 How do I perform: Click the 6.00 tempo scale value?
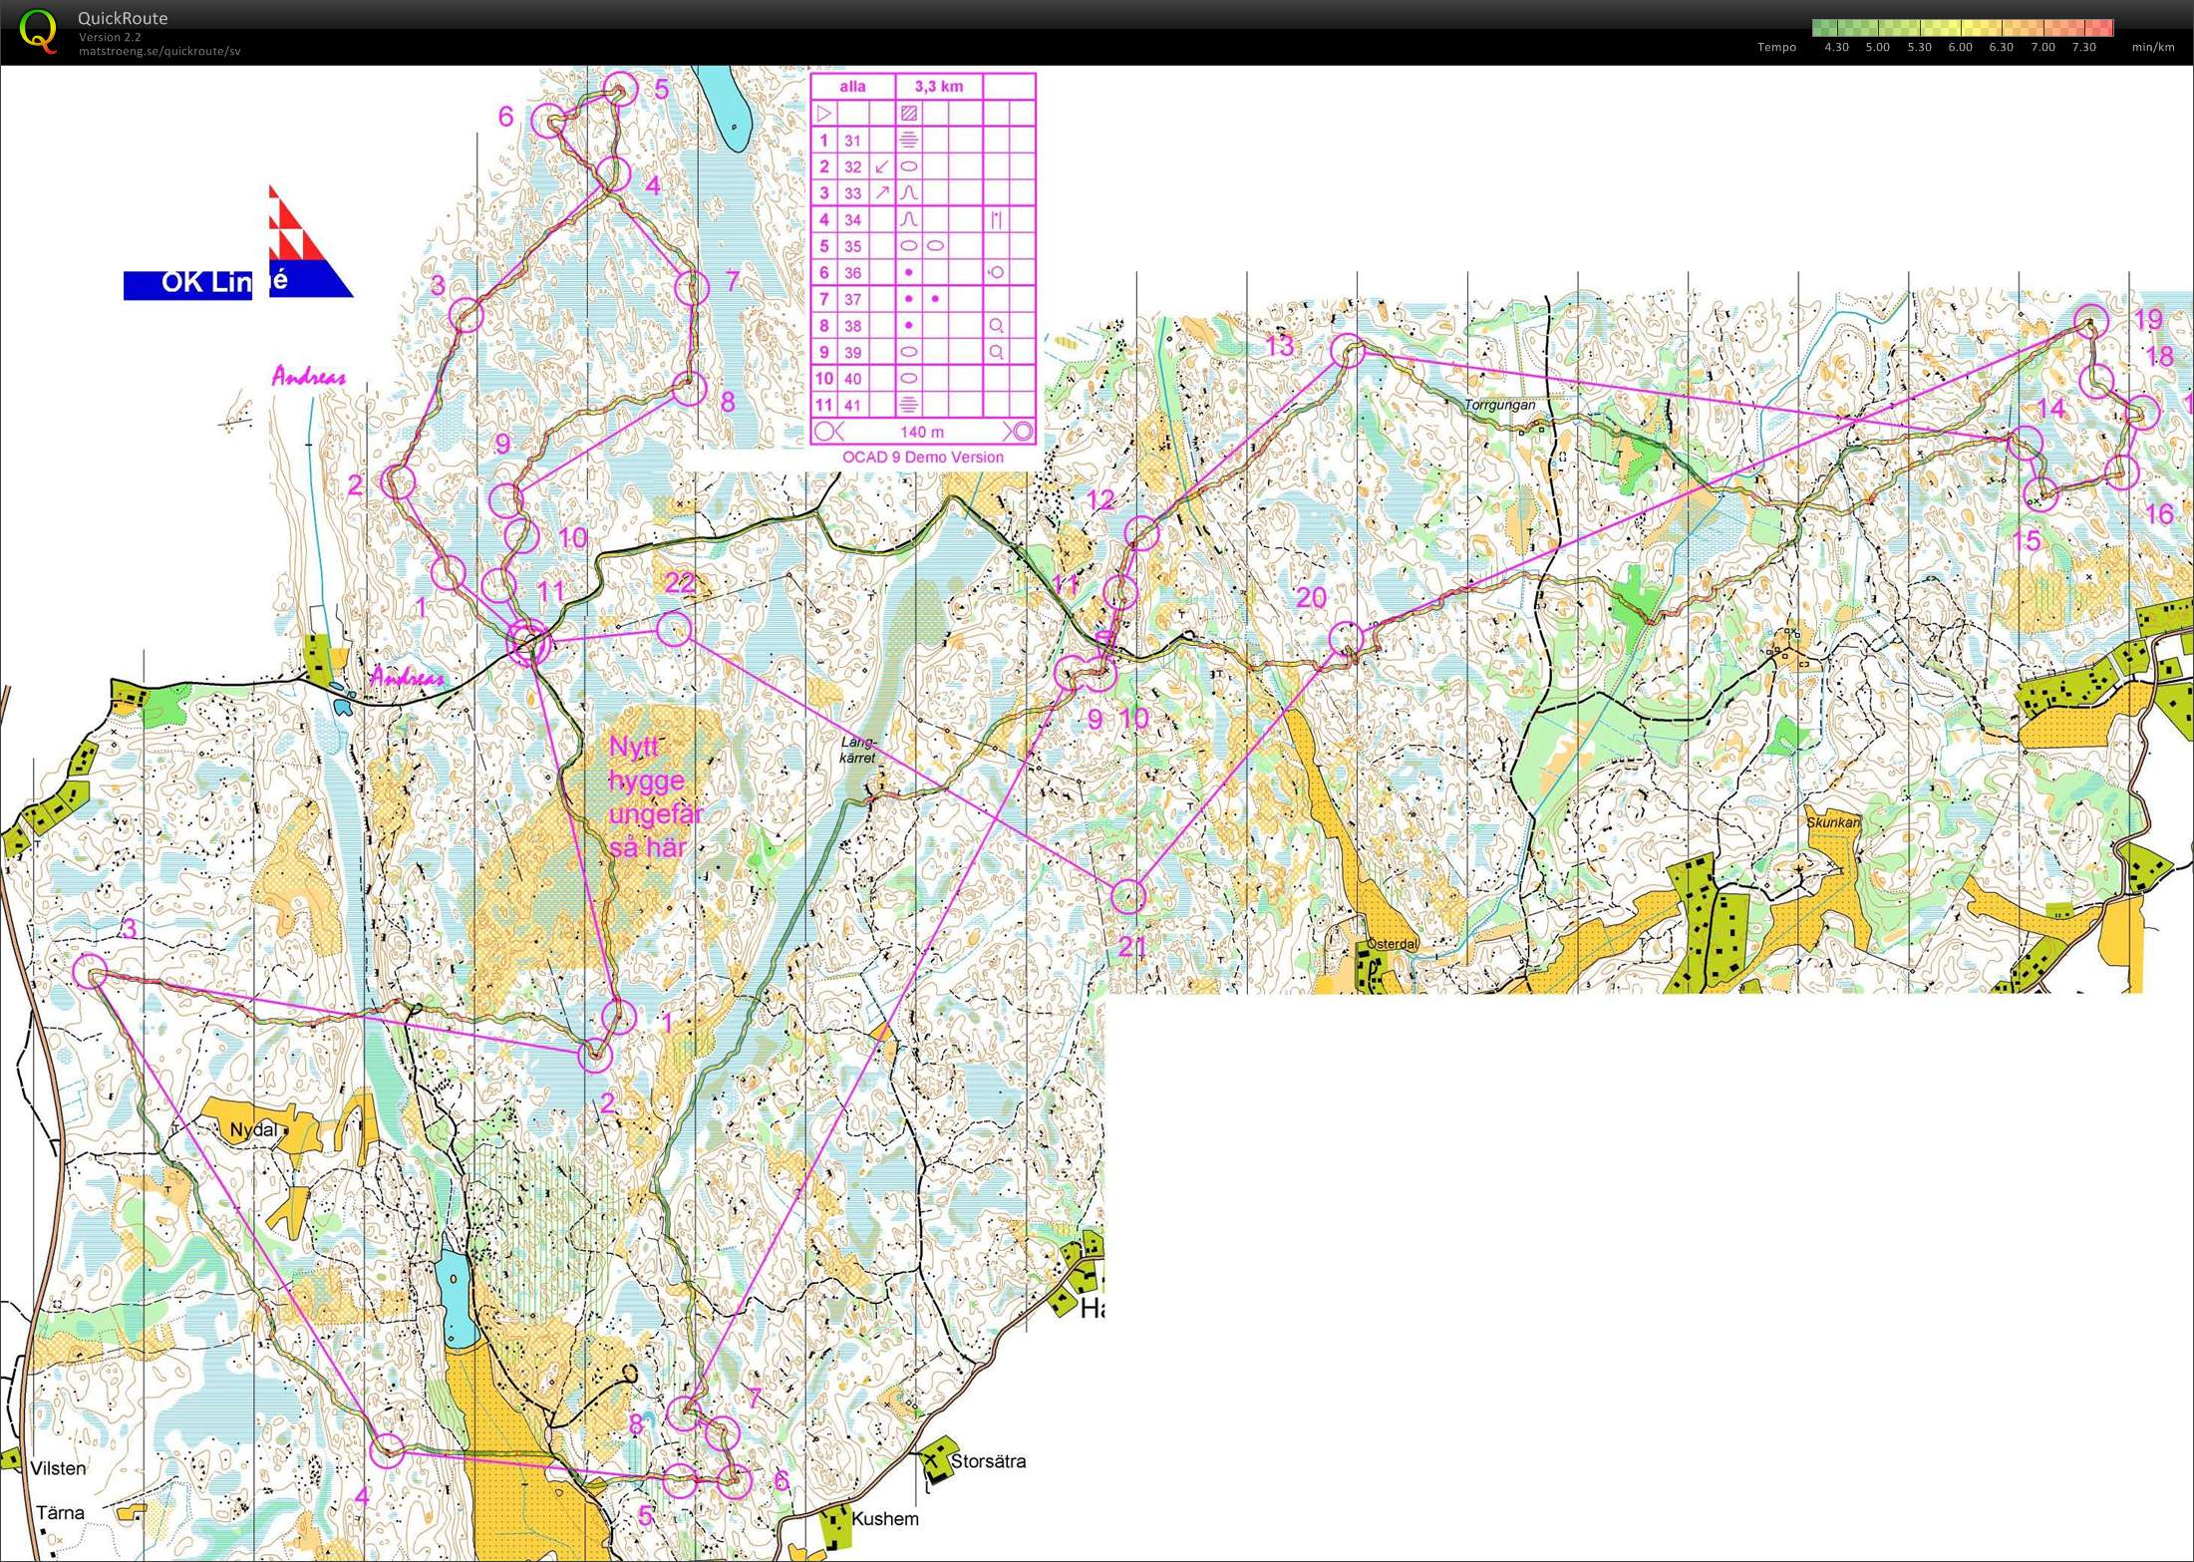[x=1960, y=47]
